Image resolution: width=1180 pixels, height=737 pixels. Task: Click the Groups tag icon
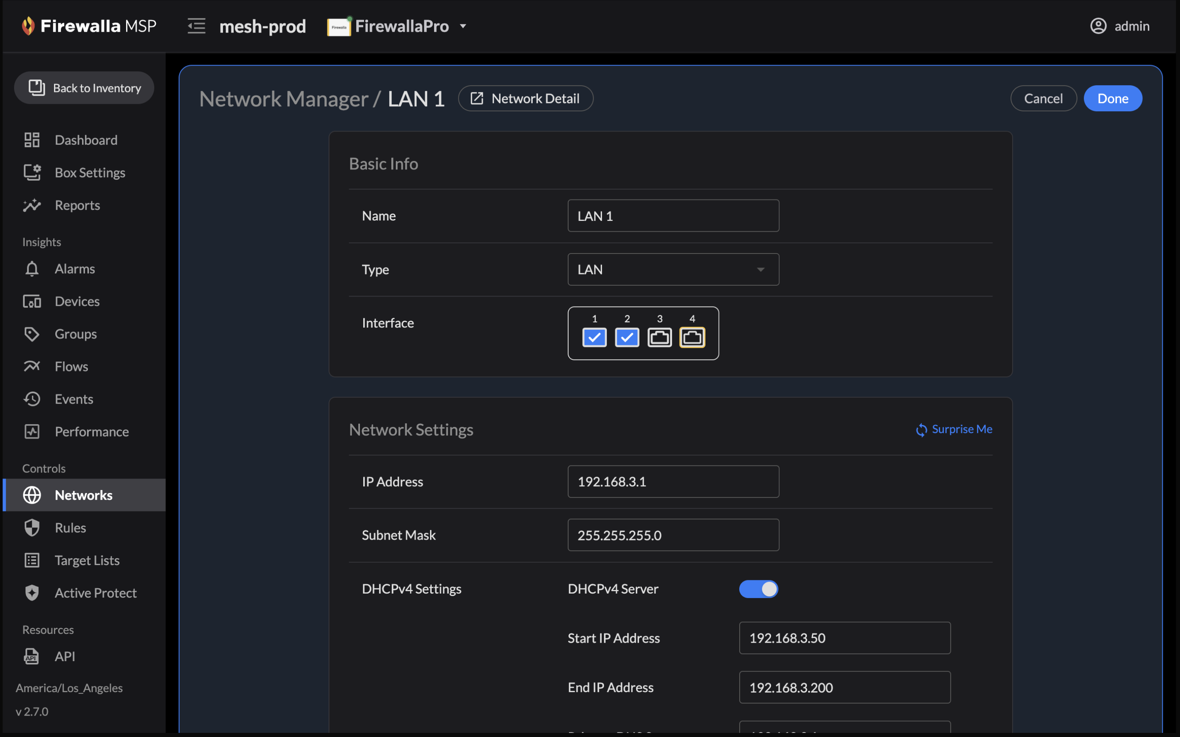coord(32,334)
